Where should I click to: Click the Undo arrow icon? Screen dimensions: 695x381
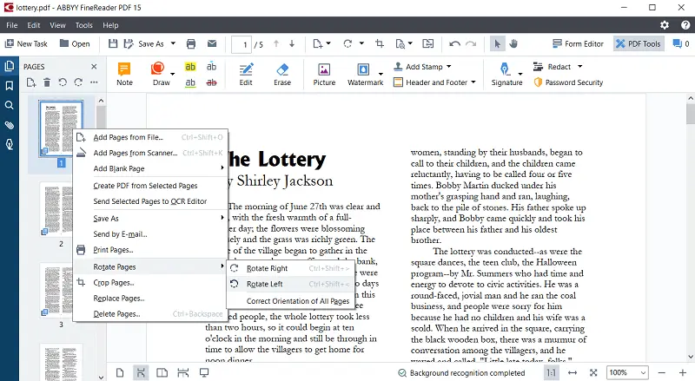point(454,44)
